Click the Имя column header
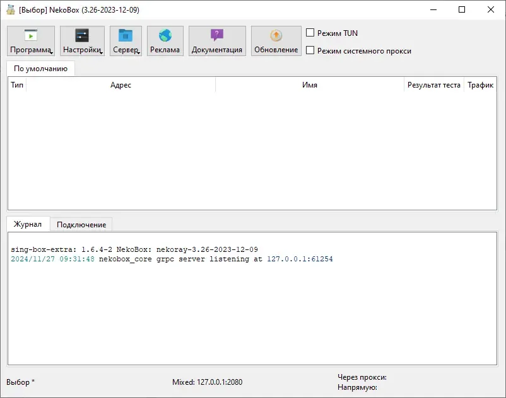 pos(309,85)
